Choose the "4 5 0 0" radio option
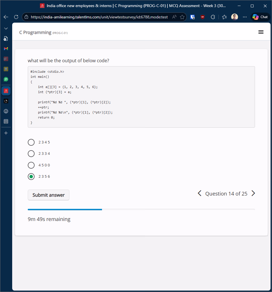The width and height of the screenshot is (272, 292). tap(31, 165)
